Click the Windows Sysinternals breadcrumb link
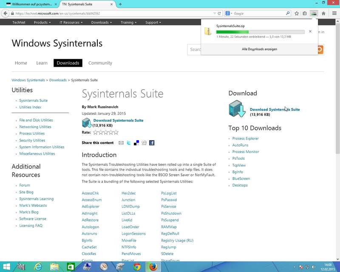Viewport: 340px width, 272px height. point(28,80)
